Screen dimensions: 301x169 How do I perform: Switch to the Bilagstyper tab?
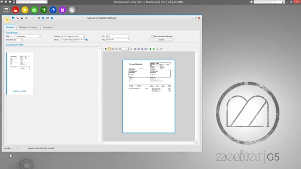48,27
